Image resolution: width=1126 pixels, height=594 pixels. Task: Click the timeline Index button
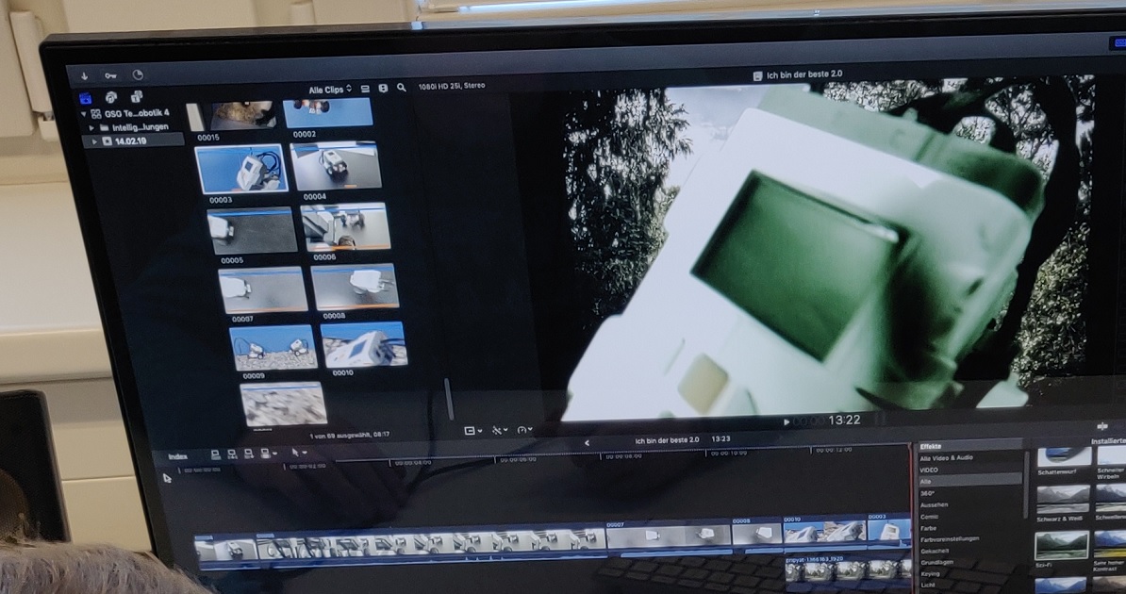[177, 456]
